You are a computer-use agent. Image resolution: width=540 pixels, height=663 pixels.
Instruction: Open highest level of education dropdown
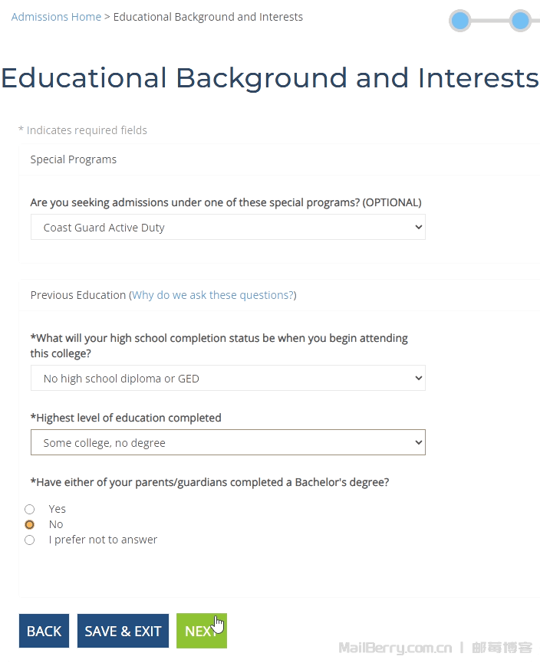(228, 443)
